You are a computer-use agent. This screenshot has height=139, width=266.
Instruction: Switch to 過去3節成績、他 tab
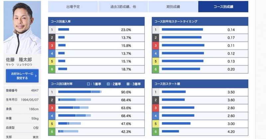tap(123, 7)
